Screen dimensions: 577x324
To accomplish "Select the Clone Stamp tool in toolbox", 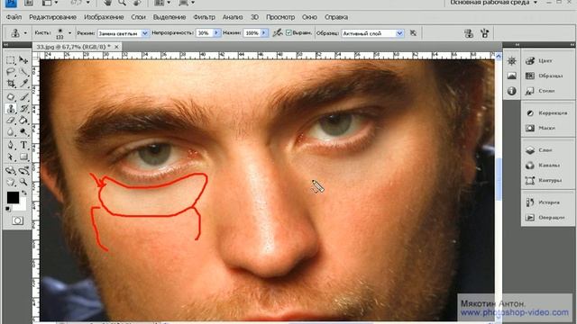I will [11, 109].
